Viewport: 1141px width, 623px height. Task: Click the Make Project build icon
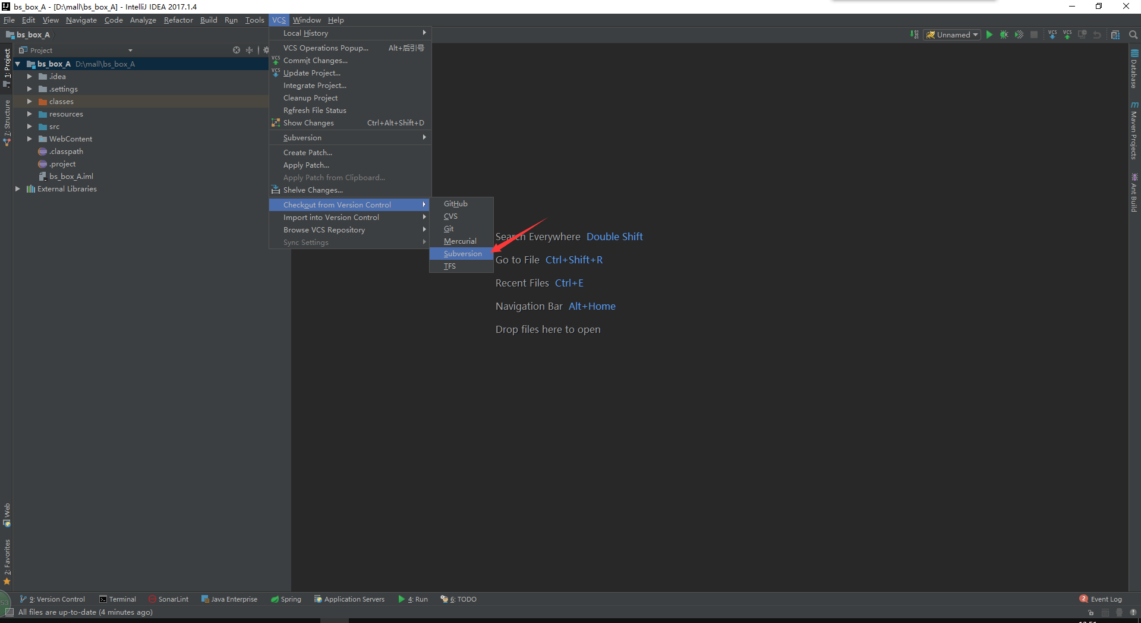pos(915,34)
